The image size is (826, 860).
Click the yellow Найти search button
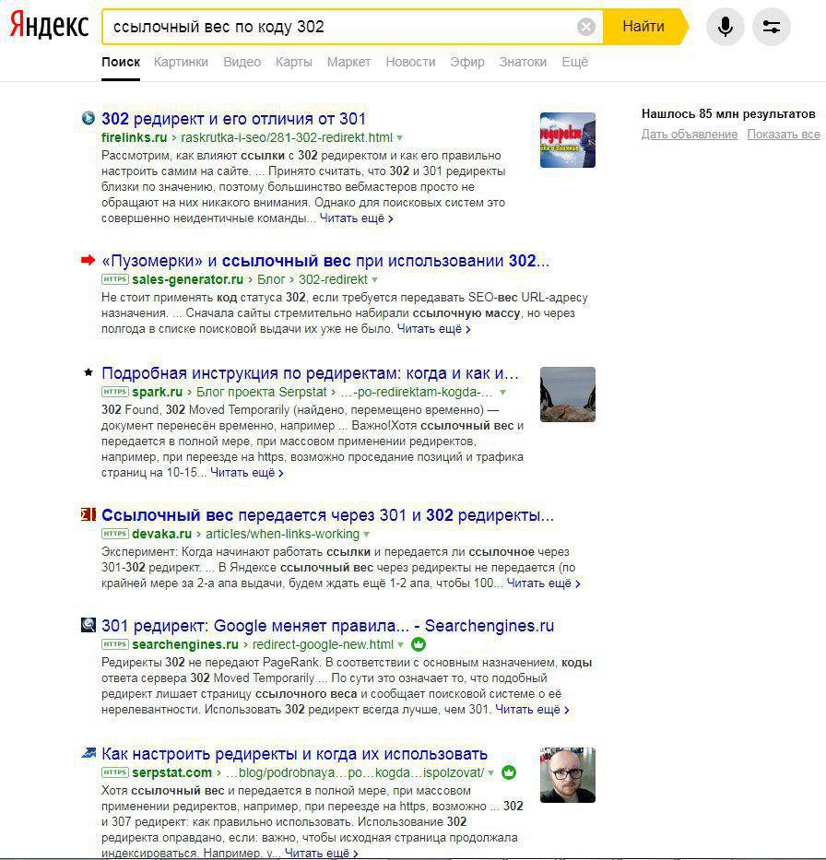pyautogui.click(x=643, y=26)
